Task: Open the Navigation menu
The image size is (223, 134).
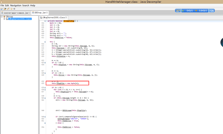Action: tap(16, 5)
